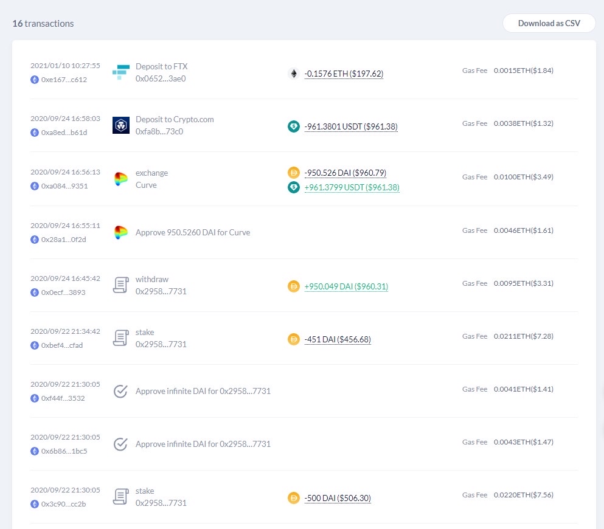Click the contract document icon beside withdraw

121,285
